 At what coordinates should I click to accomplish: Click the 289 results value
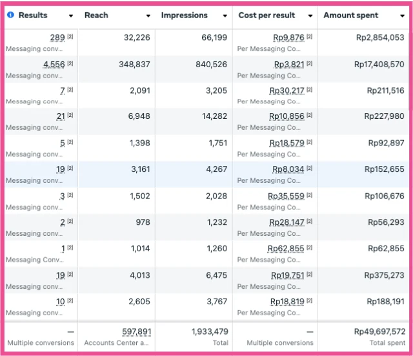click(57, 37)
